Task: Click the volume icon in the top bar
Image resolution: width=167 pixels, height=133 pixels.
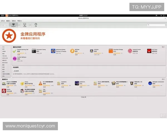Action: (x=161, y=16)
